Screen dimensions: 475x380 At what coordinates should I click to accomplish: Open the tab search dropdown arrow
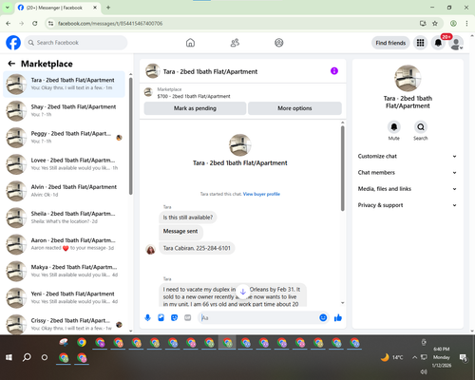click(x=7, y=8)
